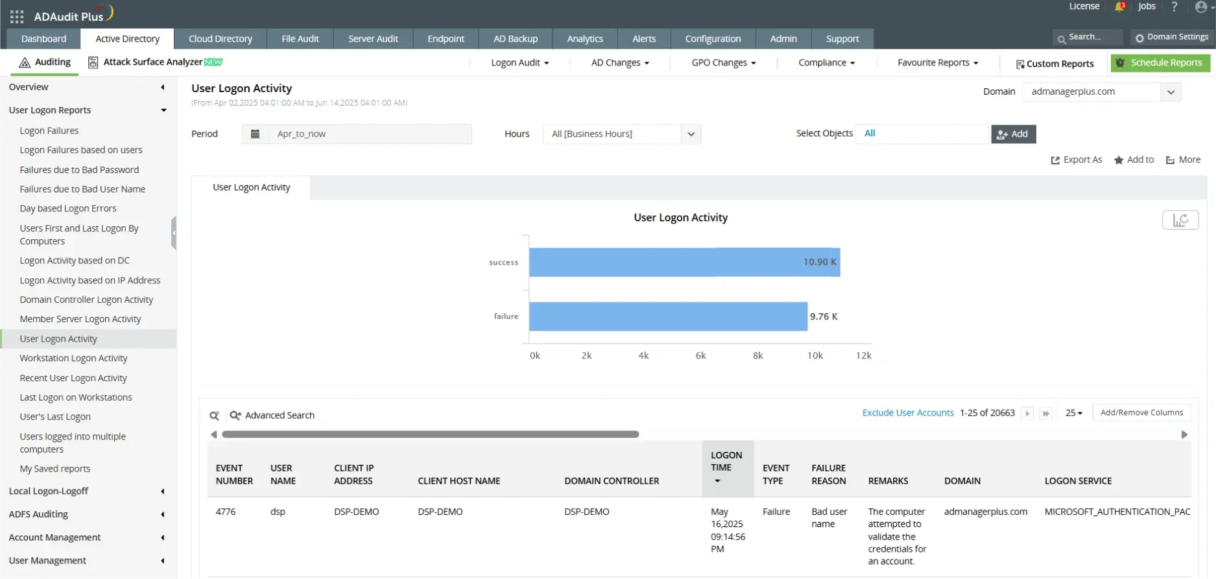Image resolution: width=1216 pixels, height=579 pixels.
Task: Click the scroll right arrow above table
Action: click(x=1184, y=434)
